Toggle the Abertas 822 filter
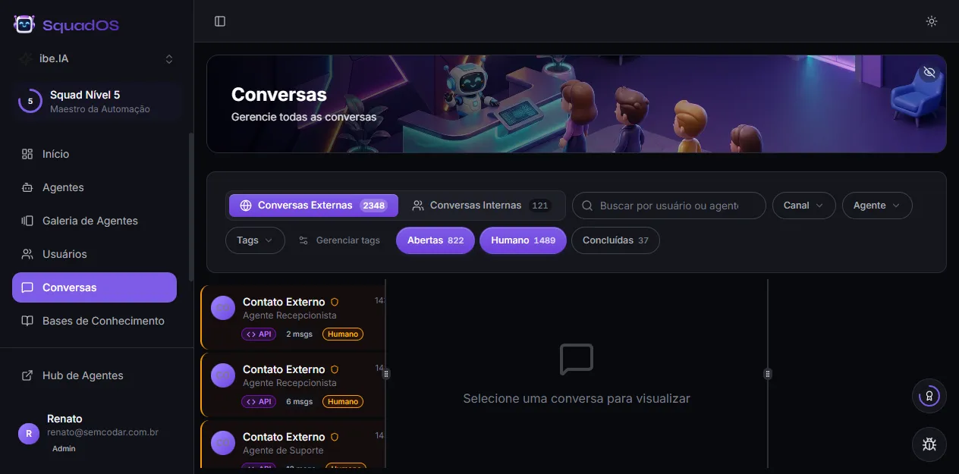The image size is (959, 474). point(435,240)
